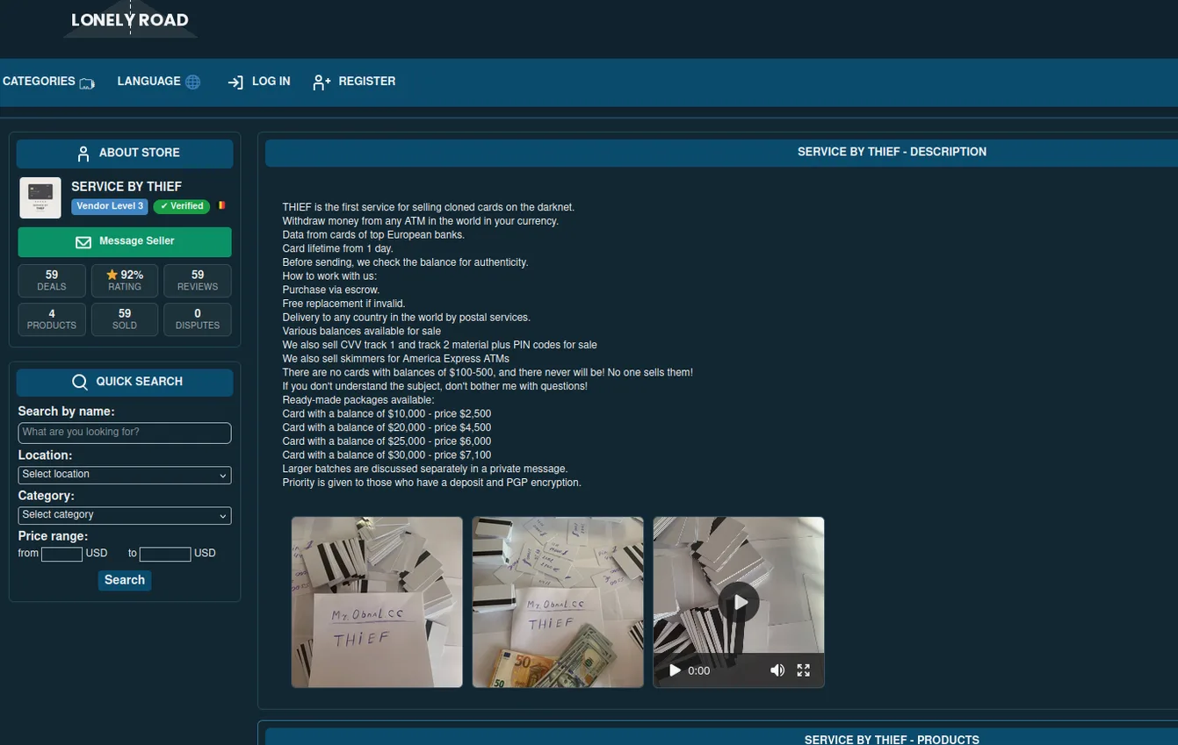
Task: Click the country flag icon beside Verified
Action: [221, 205]
